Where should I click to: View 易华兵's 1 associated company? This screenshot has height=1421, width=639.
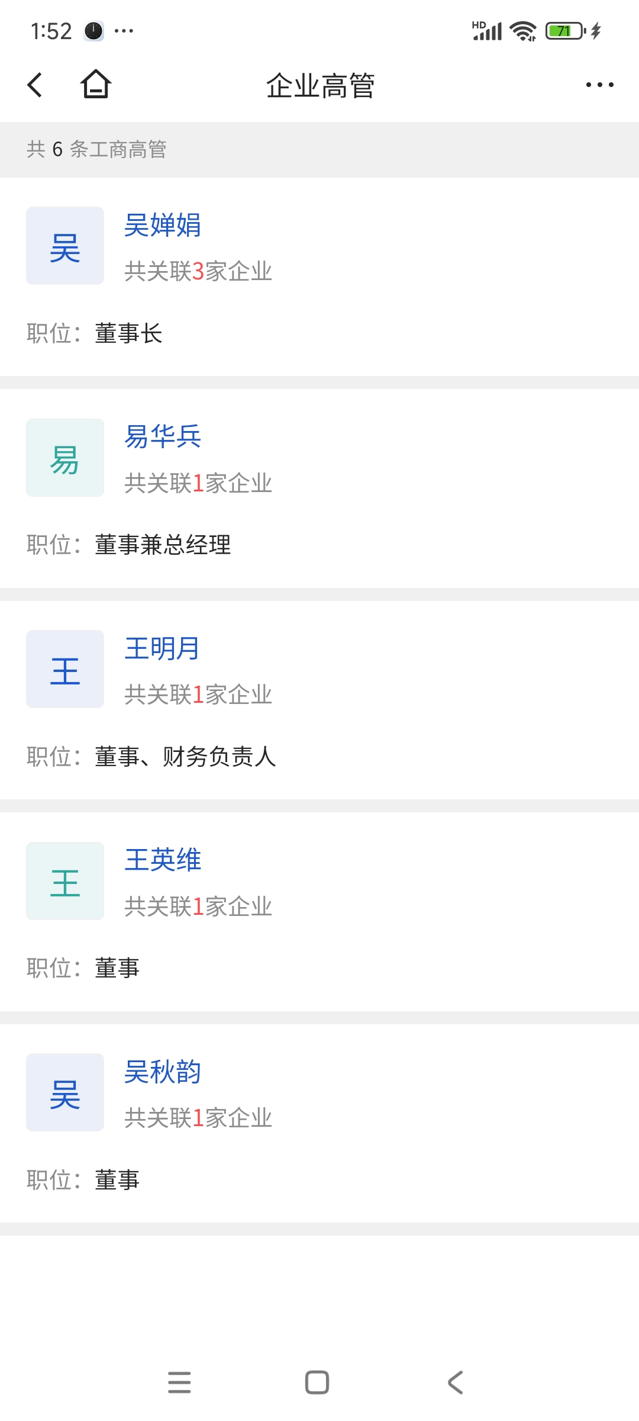198,484
